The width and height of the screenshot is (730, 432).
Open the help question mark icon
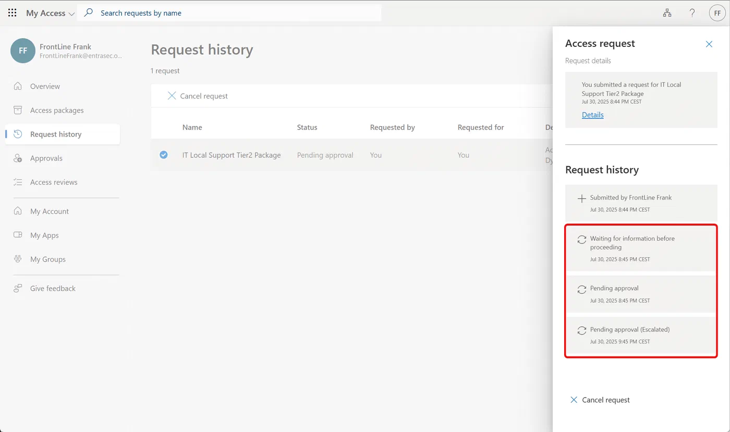[692, 13]
